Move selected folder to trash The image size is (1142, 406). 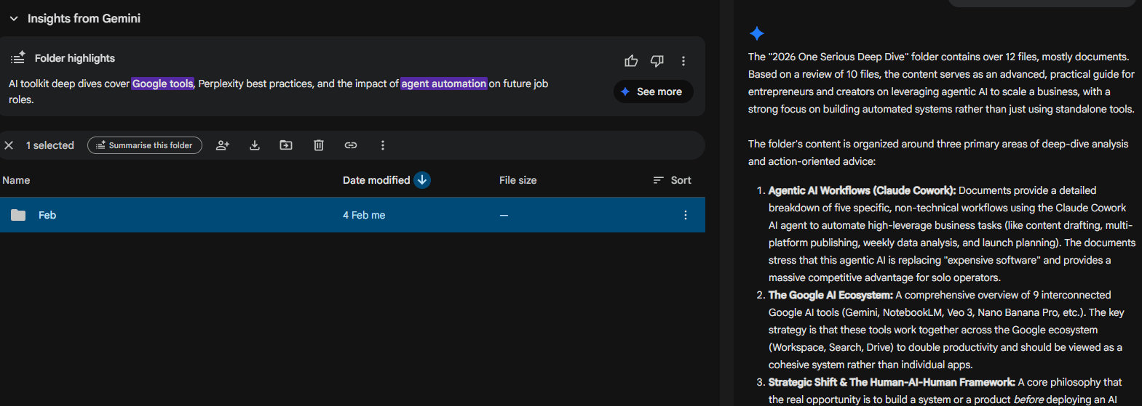(318, 145)
